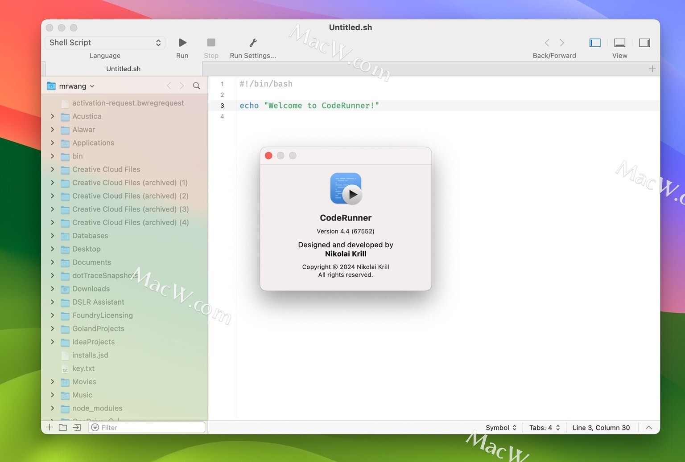Close the CodeRunner About dialog

tap(268, 155)
